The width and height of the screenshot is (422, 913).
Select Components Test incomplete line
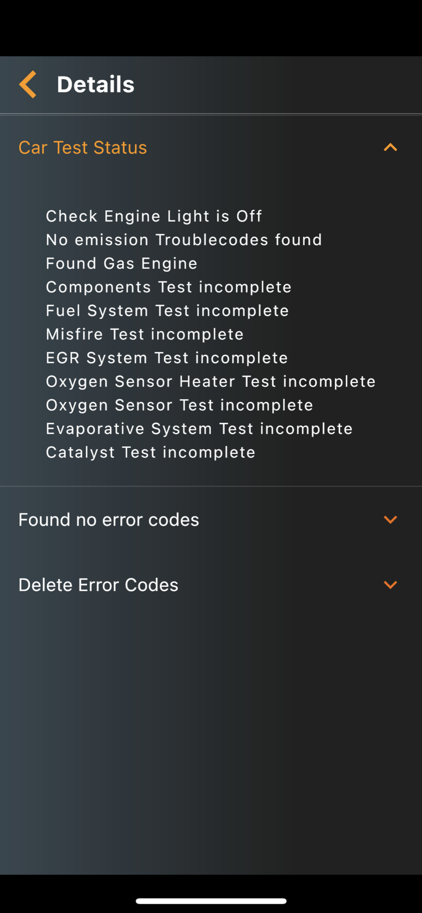coord(169,287)
